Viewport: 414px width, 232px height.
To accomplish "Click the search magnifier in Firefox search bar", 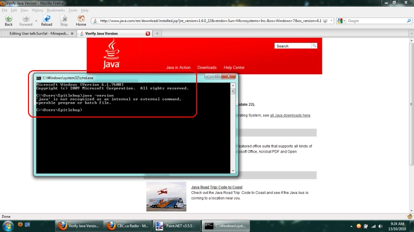I will point(409,21).
